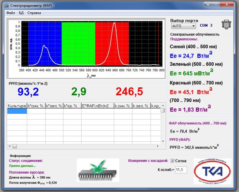Open the AUTO port selection dropdown
Screen dimensions: 239x192
pos(183,26)
